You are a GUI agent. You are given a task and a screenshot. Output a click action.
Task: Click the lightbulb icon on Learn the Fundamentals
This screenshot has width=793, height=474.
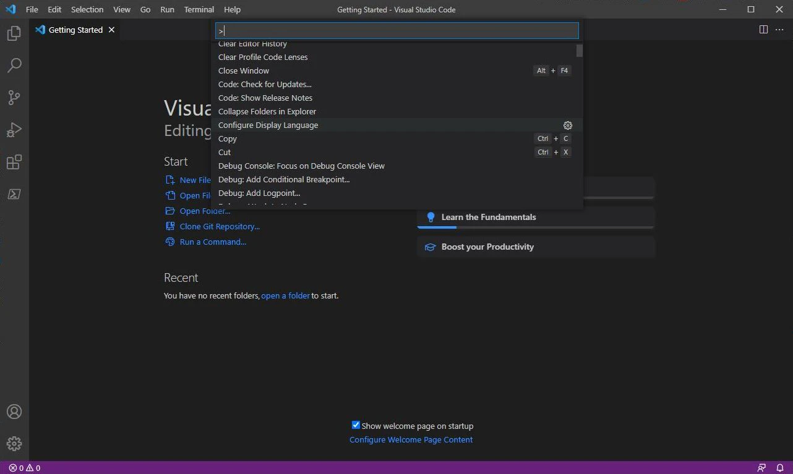(x=431, y=217)
